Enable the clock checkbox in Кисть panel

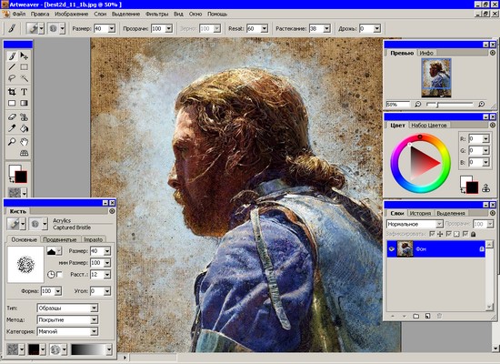[x=59, y=274]
